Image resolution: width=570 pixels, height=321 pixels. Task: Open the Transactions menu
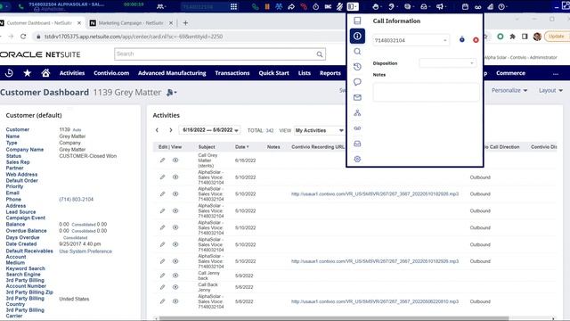(x=232, y=73)
